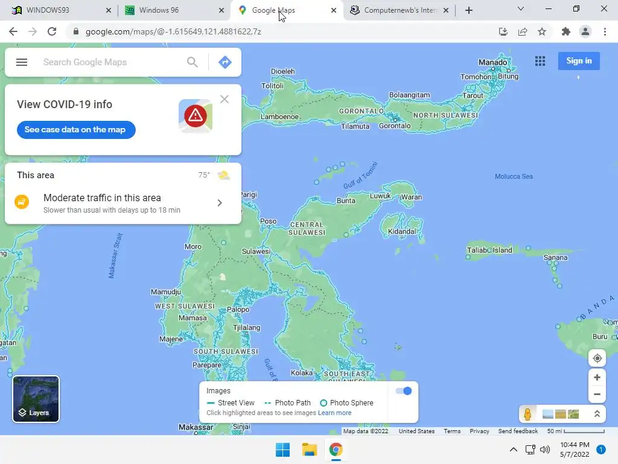The height and width of the screenshot is (464, 618).
Task: Open the Layers satellite thumbnail
Action: [36, 399]
